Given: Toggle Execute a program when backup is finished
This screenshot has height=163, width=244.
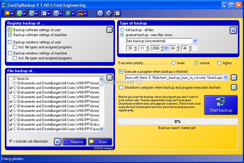Looking at the screenshot, I should (x=121, y=72).
